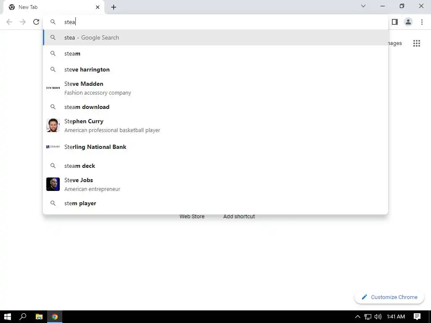Open the Images link
Image resolution: width=431 pixels, height=323 pixels.
point(395,43)
